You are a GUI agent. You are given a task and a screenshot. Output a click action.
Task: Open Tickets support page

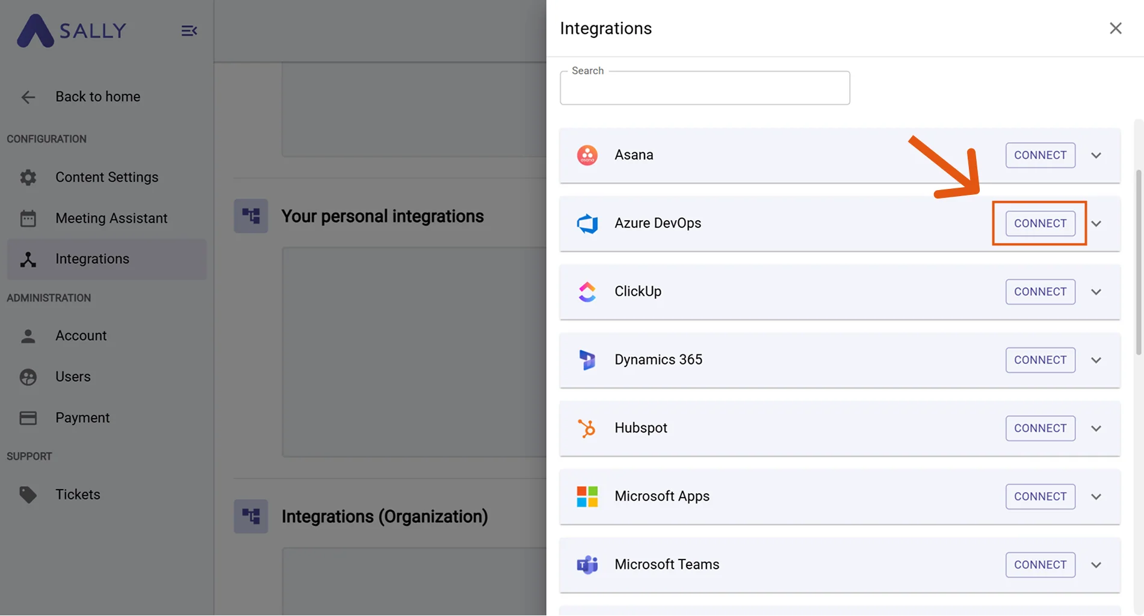click(x=107, y=494)
